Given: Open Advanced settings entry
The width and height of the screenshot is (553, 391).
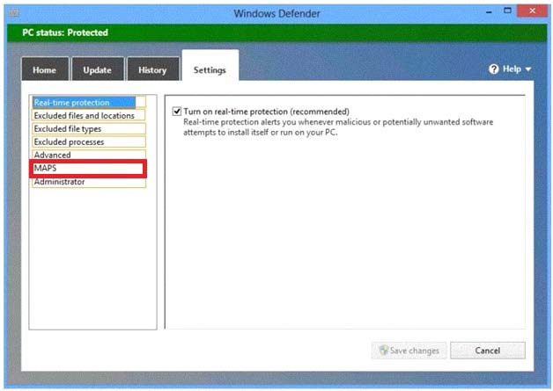Looking at the screenshot, I should 88,155.
